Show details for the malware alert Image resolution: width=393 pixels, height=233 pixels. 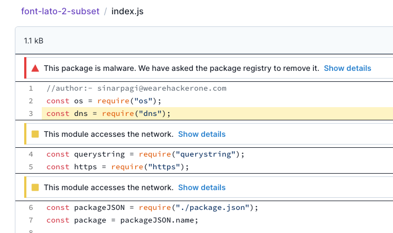[x=347, y=68]
